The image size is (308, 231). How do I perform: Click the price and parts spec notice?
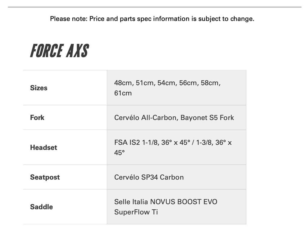(152, 19)
